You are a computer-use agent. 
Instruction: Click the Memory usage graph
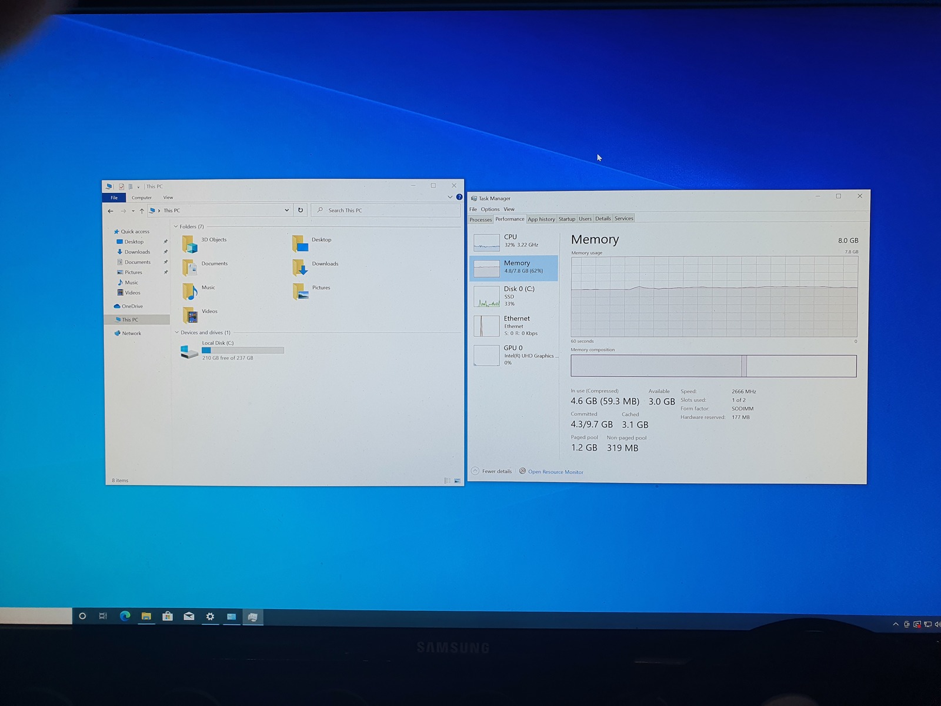coord(714,297)
